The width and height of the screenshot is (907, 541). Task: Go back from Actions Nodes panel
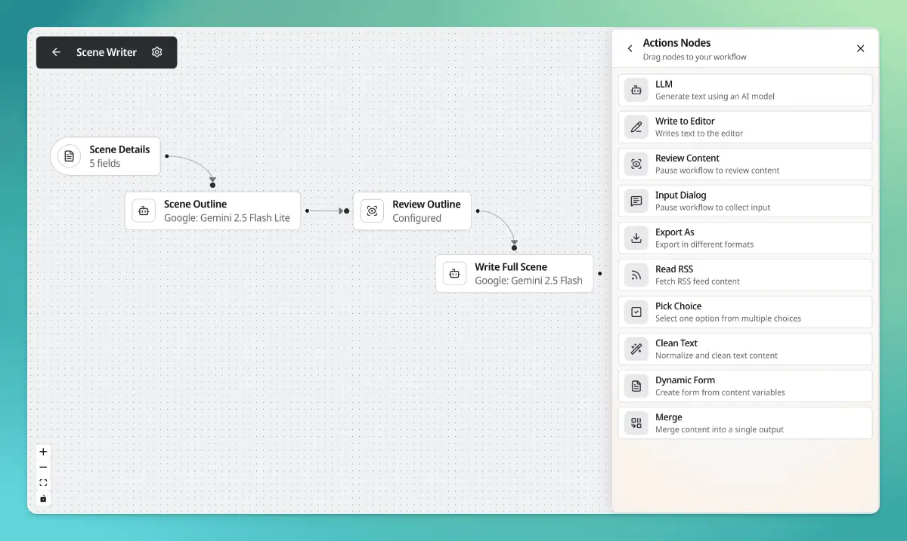coord(630,48)
